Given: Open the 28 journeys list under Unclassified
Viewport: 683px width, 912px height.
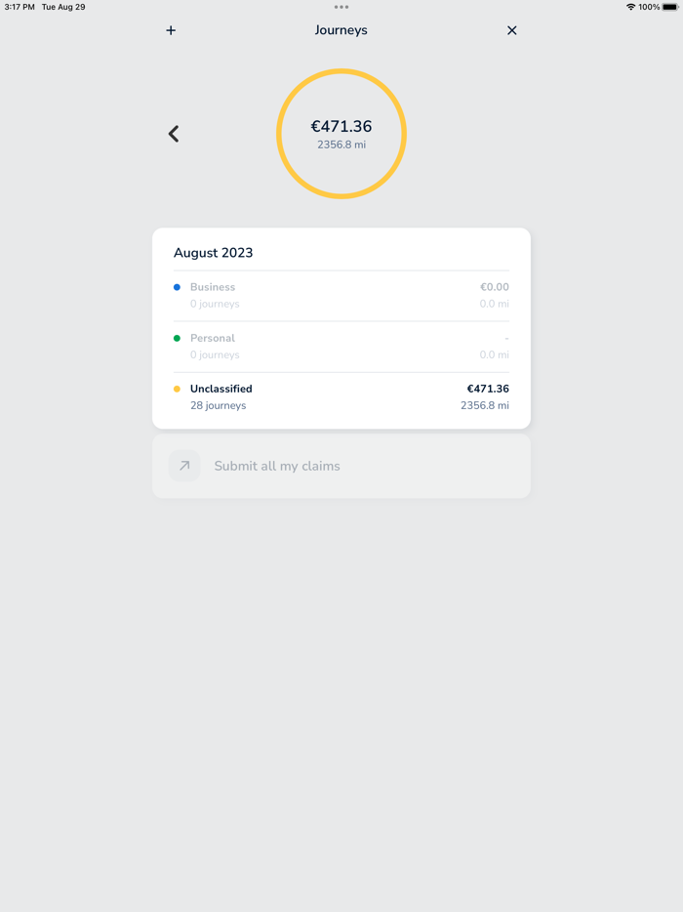Looking at the screenshot, I should pyautogui.click(x=218, y=405).
